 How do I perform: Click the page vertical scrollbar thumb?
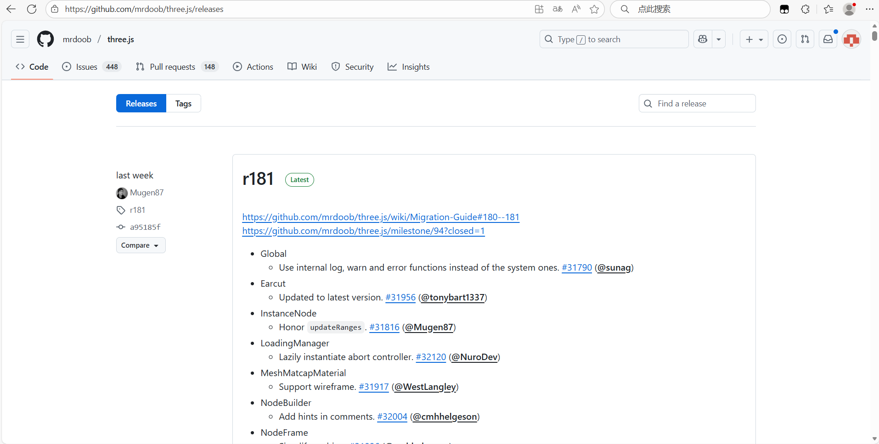click(874, 35)
